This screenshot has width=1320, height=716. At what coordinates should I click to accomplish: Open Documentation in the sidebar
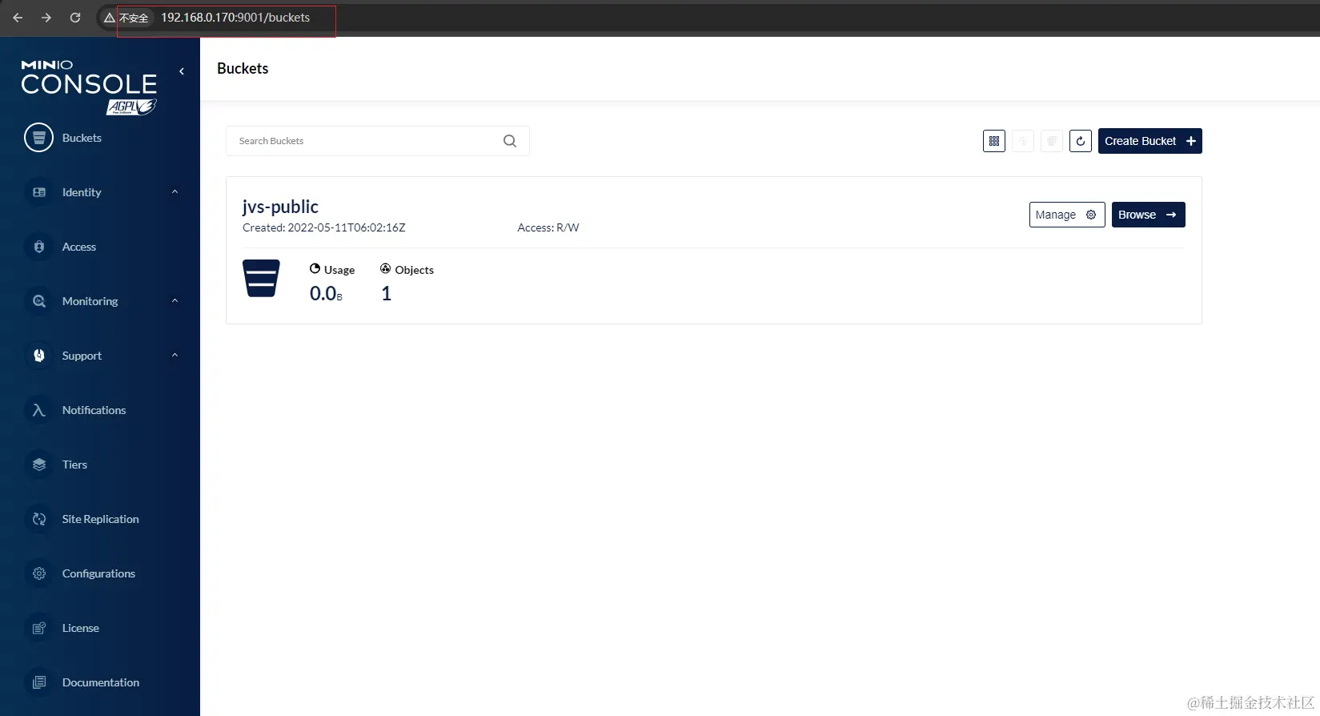pos(100,682)
